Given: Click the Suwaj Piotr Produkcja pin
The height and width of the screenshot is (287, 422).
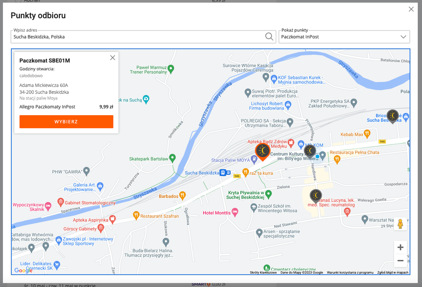Looking at the screenshot, I should click(x=248, y=93).
